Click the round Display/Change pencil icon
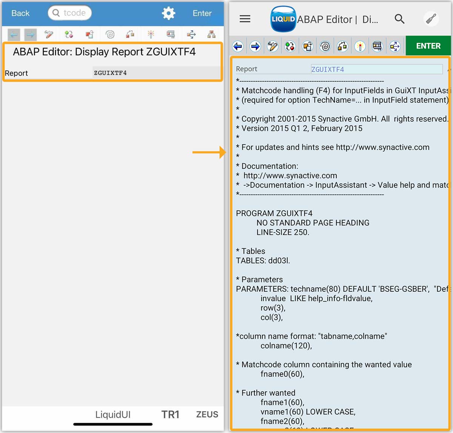Screen dimensions: 453x433 [273, 46]
